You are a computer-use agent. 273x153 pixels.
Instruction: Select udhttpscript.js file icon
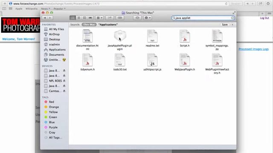coord(152,59)
